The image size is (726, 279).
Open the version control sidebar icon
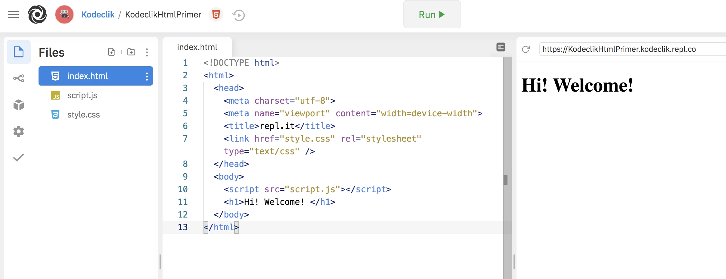[x=19, y=78]
